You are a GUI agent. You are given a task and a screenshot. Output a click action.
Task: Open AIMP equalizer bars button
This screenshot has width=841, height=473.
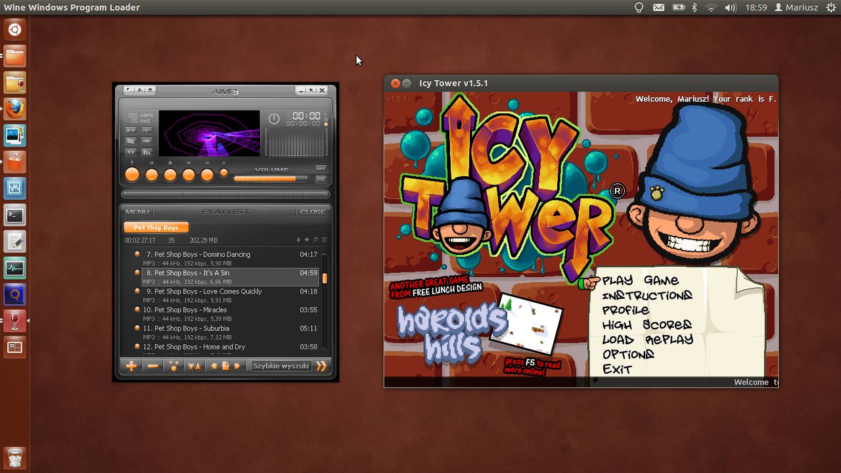pos(147,152)
